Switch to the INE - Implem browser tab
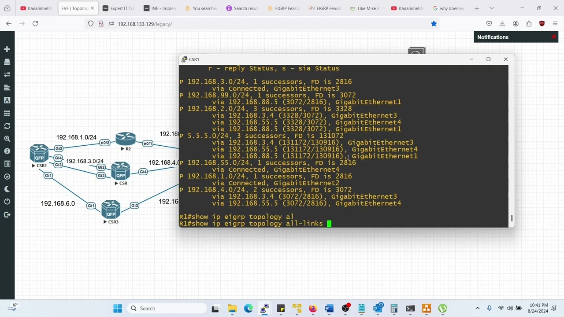 160,8
